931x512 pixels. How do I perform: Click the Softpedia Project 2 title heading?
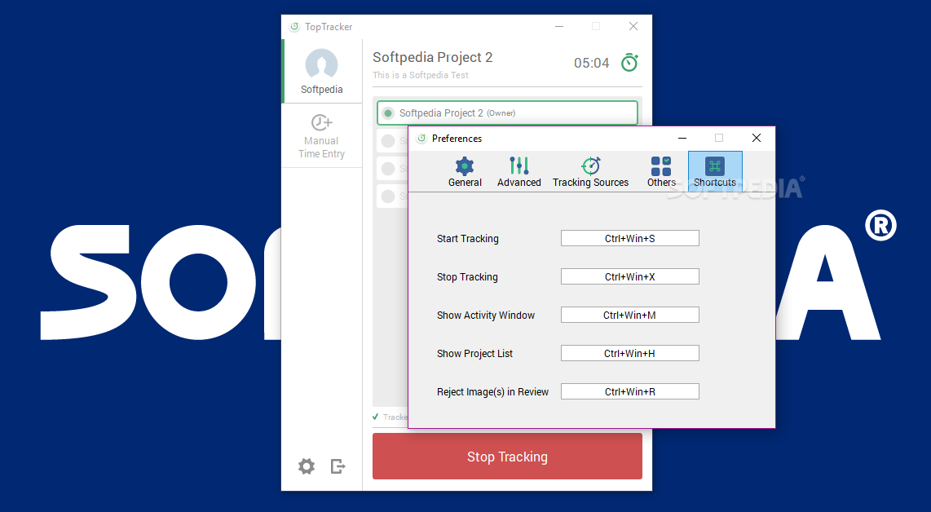pyautogui.click(x=432, y=57)
